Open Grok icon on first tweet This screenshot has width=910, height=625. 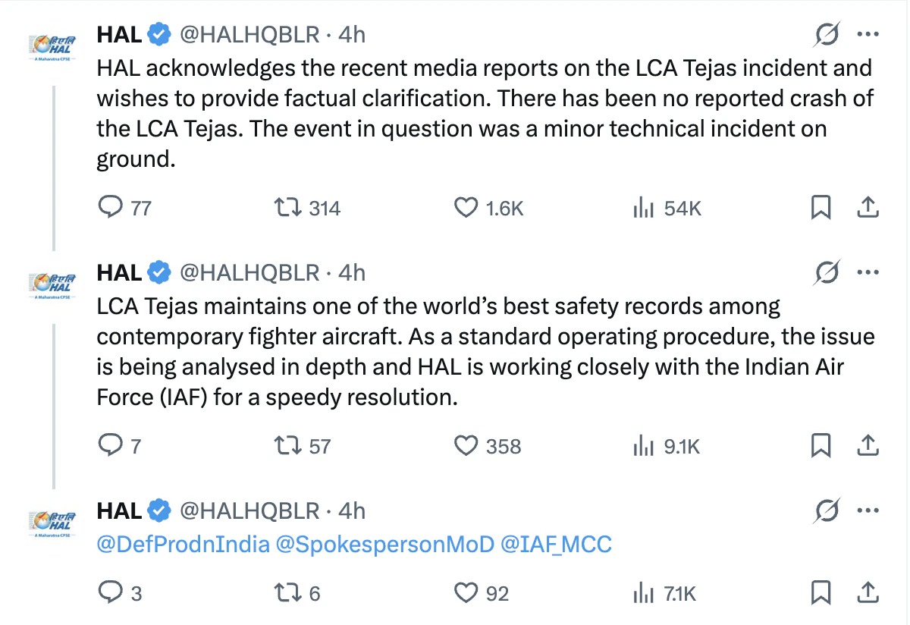827,35
